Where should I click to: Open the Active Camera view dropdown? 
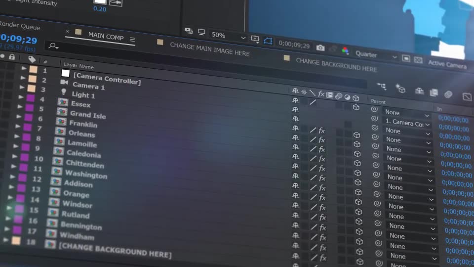pos(447,64)
